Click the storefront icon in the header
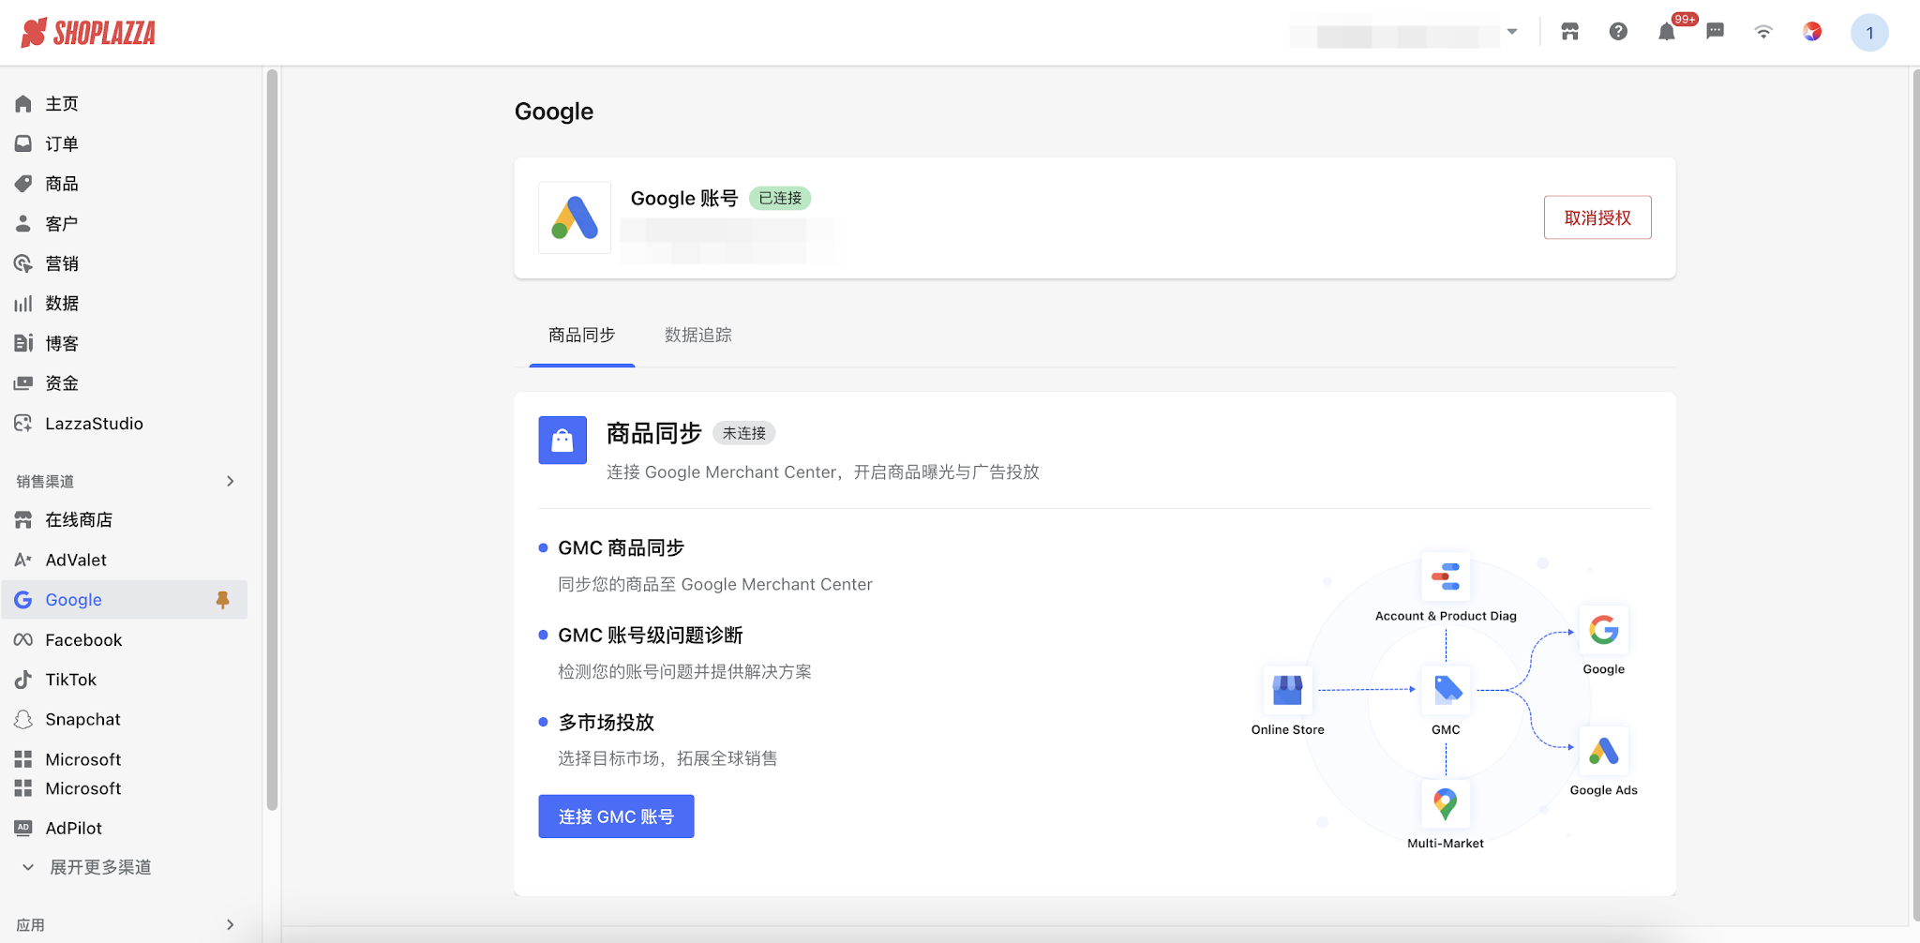1920x943 pixels. [1570, 32]
